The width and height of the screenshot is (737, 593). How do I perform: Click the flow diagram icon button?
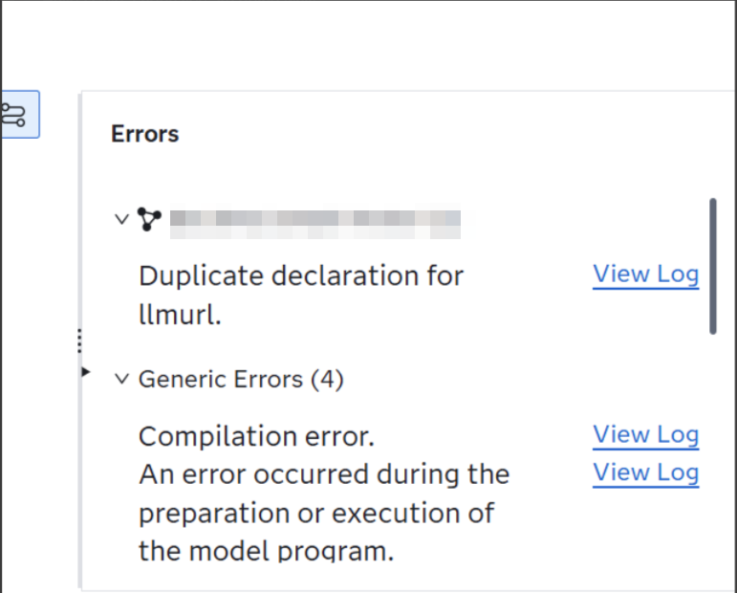(17, 115)
